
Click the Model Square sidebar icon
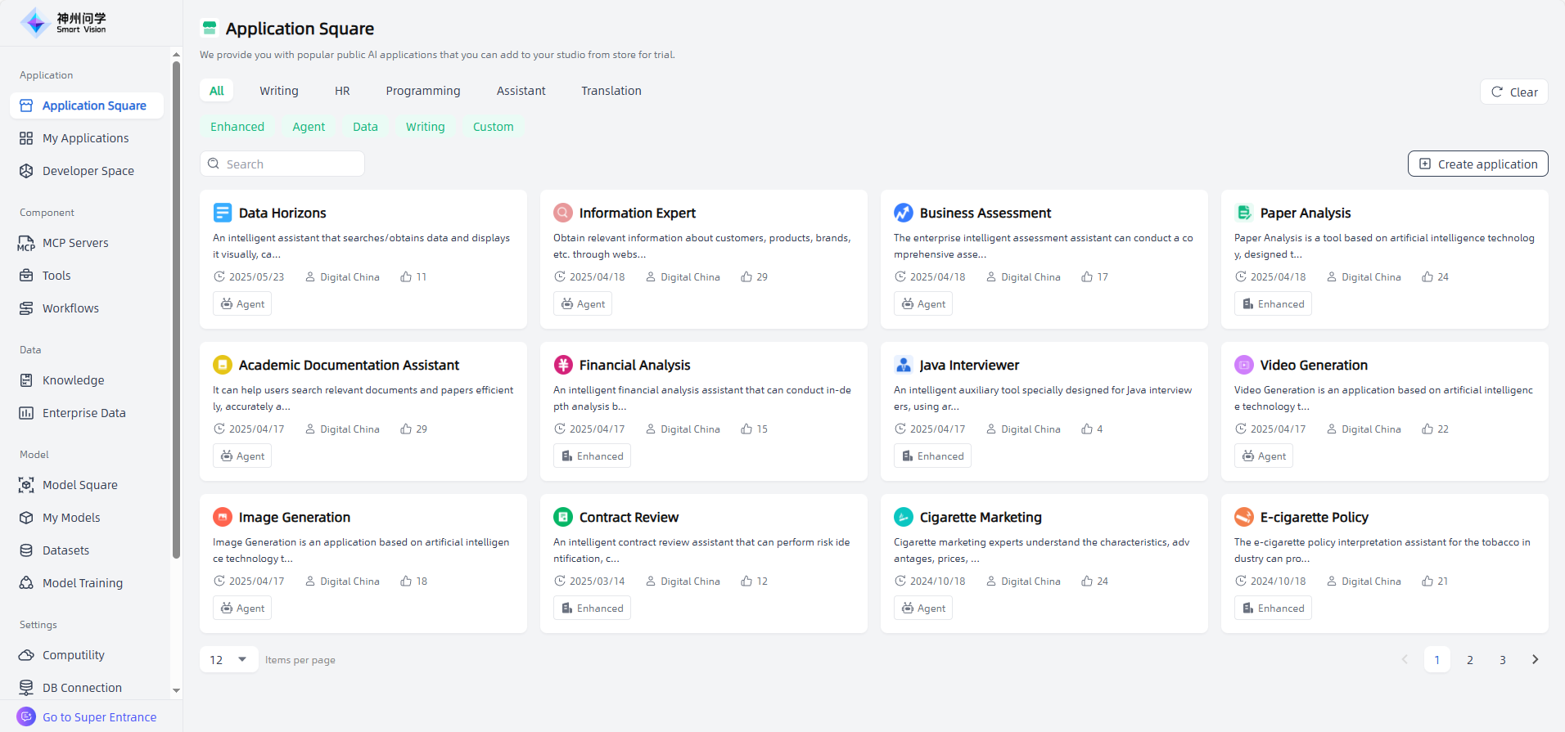[26, 485]
